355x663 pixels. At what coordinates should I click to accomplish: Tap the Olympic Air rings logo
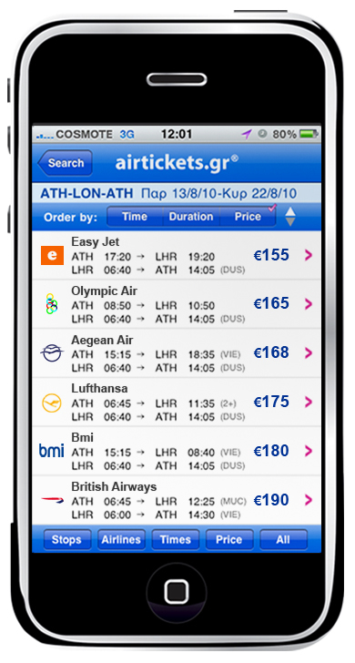52,303
